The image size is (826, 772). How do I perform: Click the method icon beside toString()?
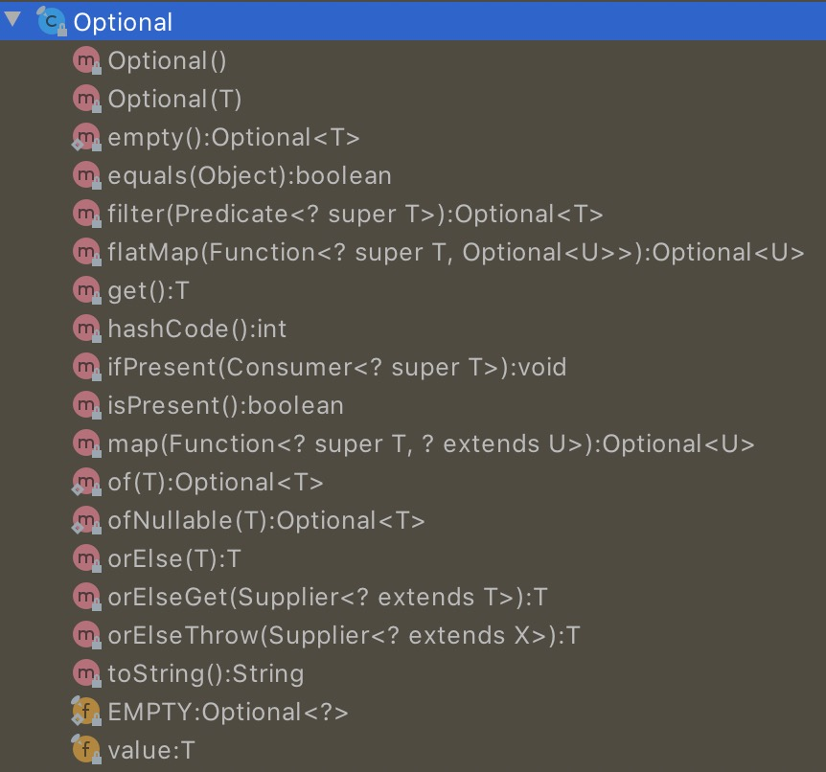87,672
